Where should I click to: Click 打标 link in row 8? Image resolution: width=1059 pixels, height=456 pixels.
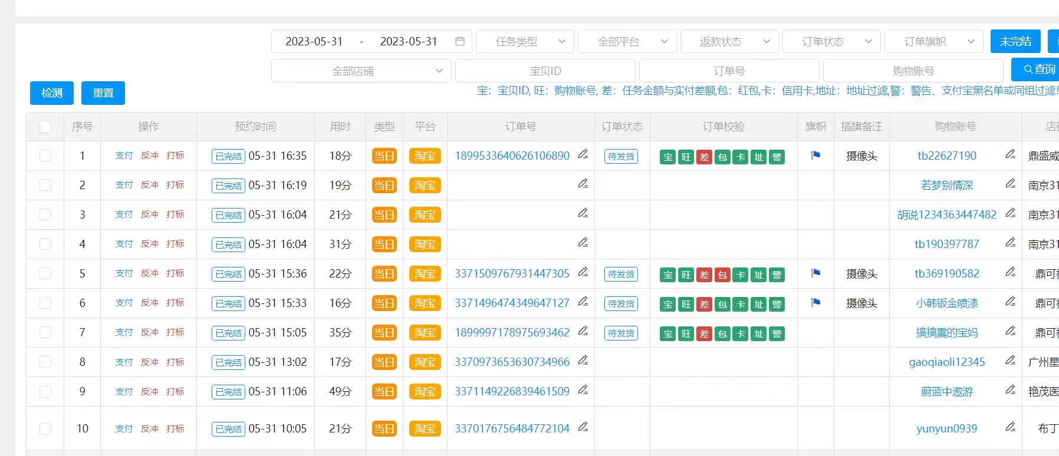click(x=175, y=362)
